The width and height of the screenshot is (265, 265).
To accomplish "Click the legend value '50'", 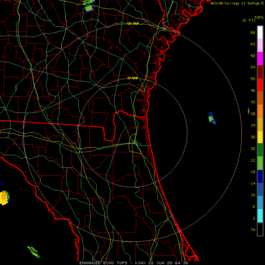I will [x=253, y=79].
